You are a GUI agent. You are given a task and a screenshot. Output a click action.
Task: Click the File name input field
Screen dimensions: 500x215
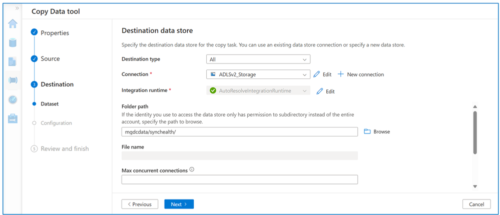tap(239, 155)
